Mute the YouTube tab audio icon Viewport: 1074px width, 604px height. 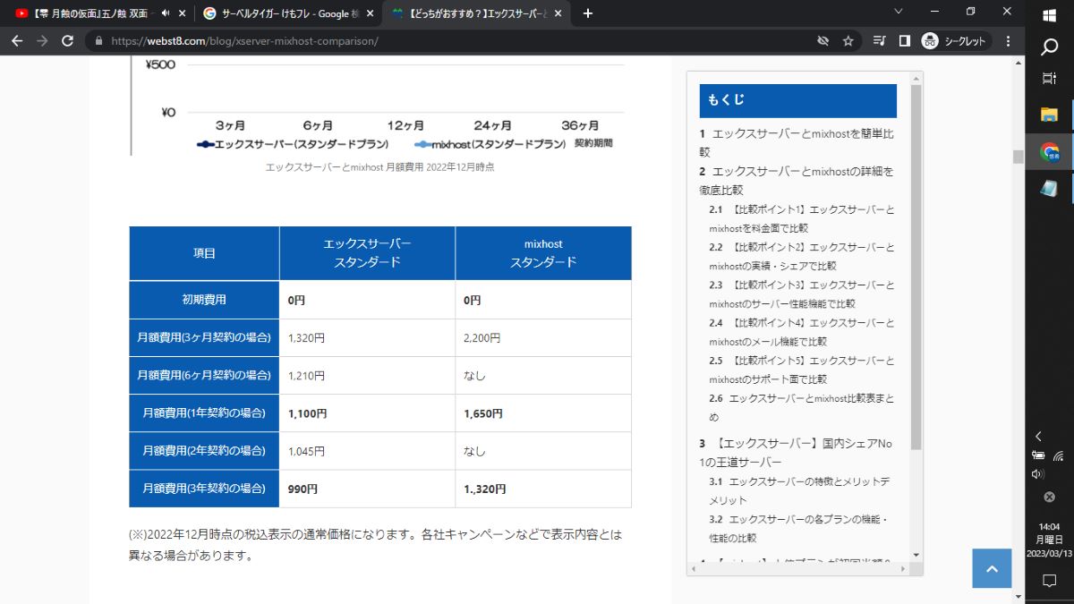click(x=166, y=13)
